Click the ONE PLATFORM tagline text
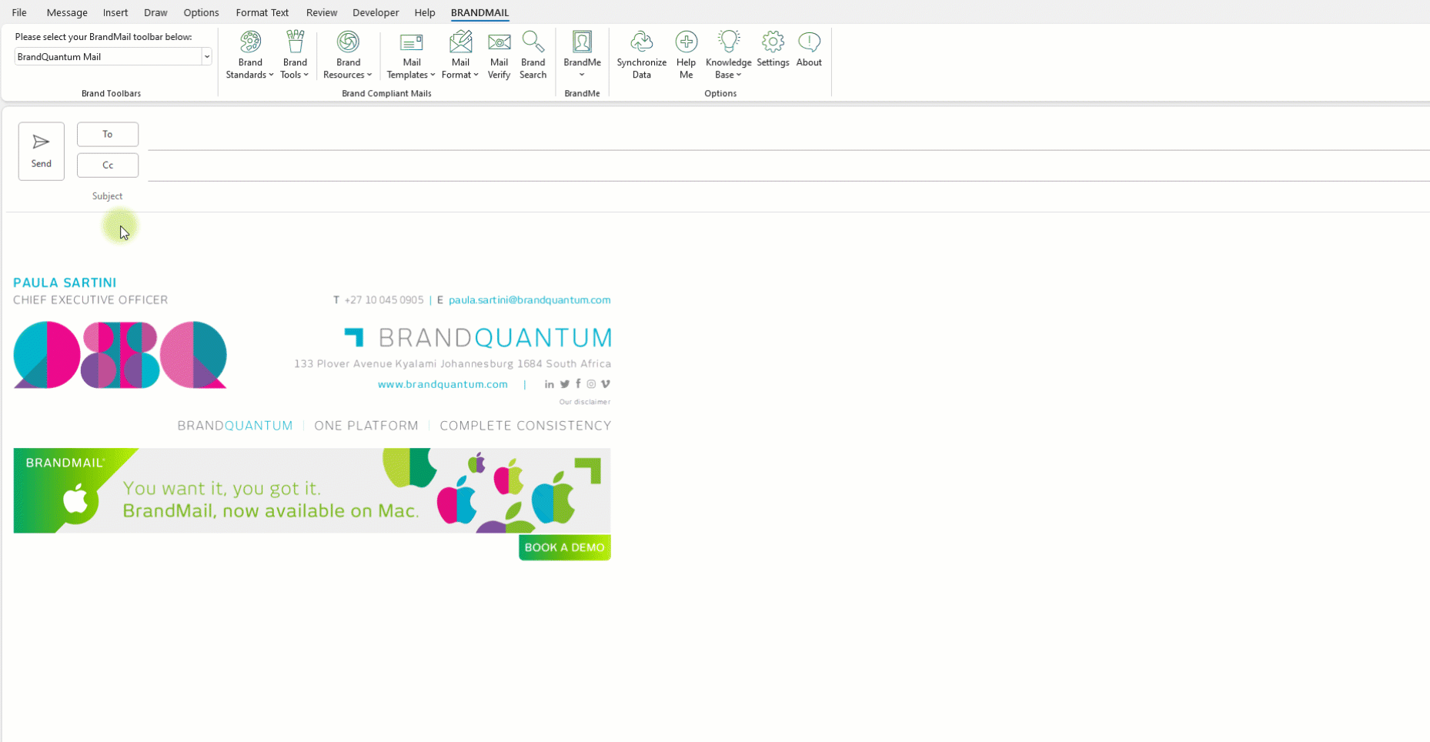Image resolution: width=1430 pixels, height=742 pixels. point(366,426)
